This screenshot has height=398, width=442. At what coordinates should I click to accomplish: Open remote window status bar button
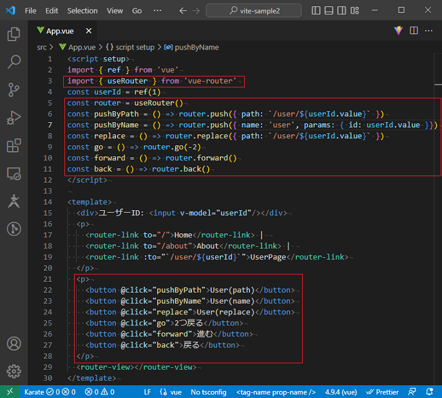(x=10, y=392)
